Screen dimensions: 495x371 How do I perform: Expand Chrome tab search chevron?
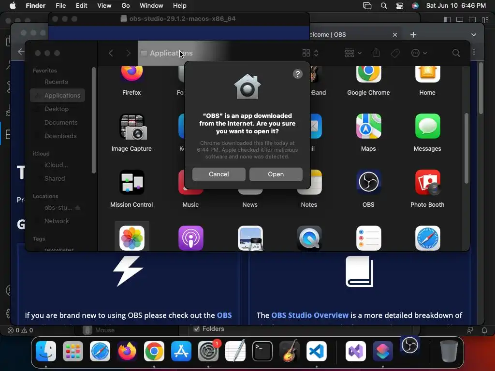tap(473, 35)
